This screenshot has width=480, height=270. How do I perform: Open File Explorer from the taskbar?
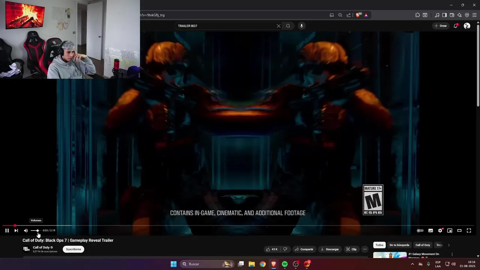pos(252,264)
